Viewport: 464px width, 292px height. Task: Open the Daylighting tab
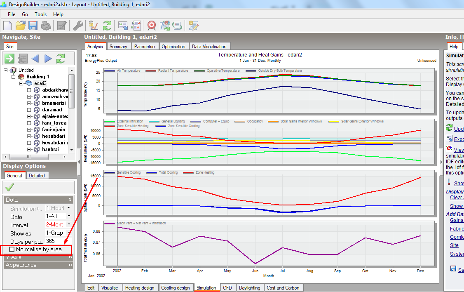click(249, 288)
